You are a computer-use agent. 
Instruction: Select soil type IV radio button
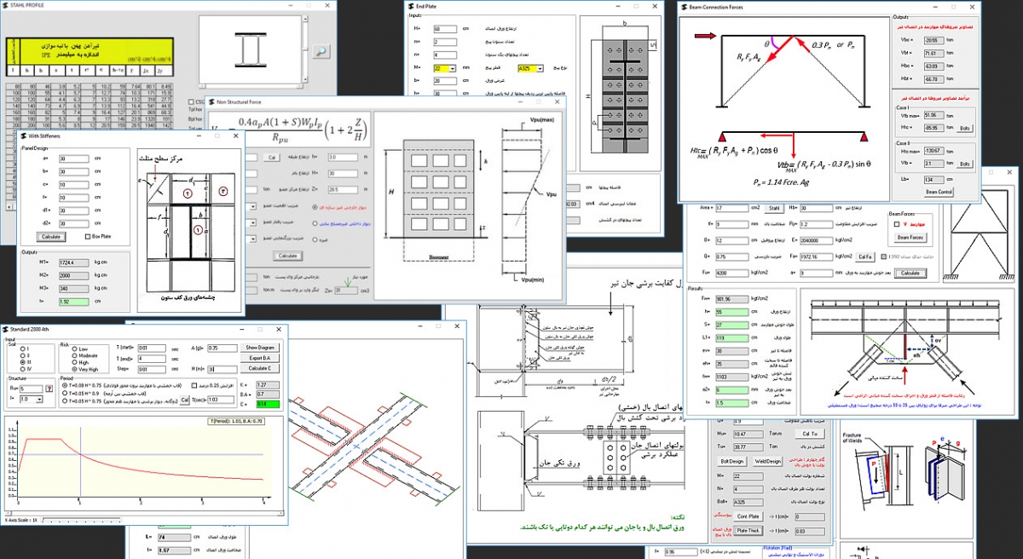tap(23, 369)
